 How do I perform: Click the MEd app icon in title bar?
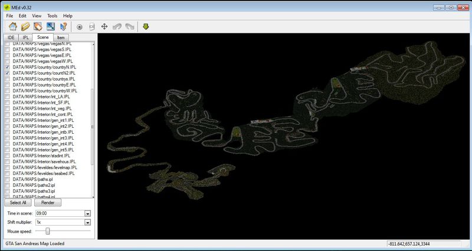pyautogui.click(x=7, y=8)
